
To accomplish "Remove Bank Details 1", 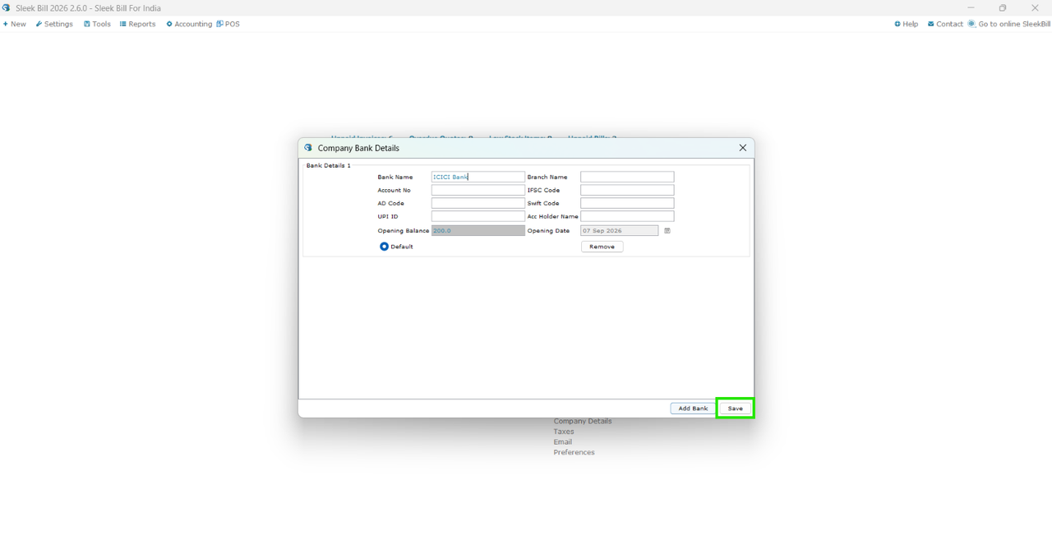I will point(602,247).
